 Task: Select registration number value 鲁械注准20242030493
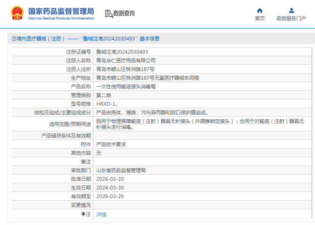pyautogui.click(x=122, y=52)
